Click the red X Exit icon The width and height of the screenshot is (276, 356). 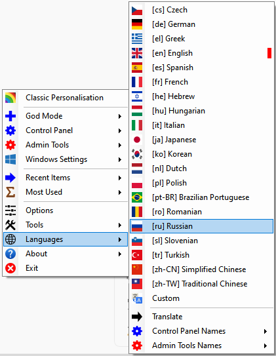click(x=10, y=268)
